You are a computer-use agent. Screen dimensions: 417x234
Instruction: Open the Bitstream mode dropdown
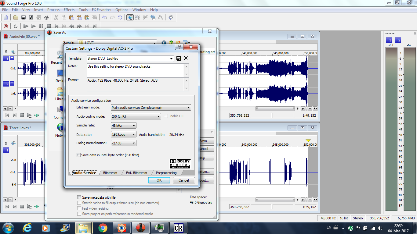coord(150,108)
